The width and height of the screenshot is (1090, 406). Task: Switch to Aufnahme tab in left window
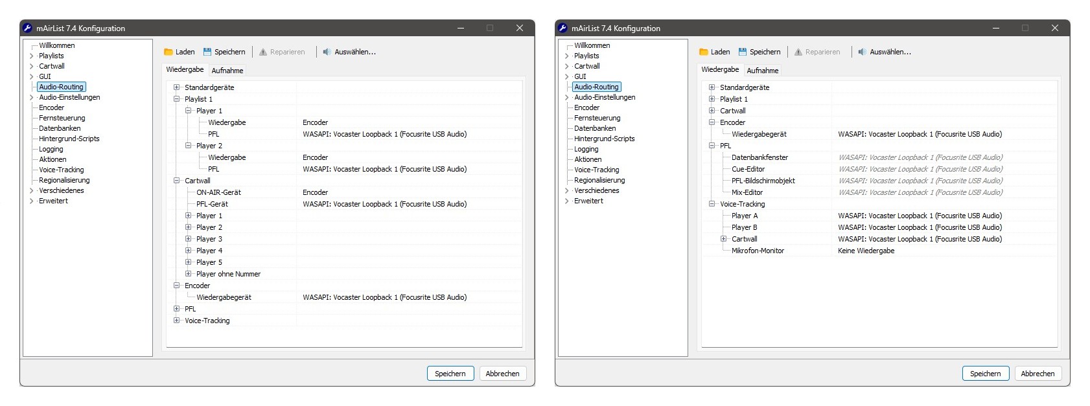click(227, 71)
